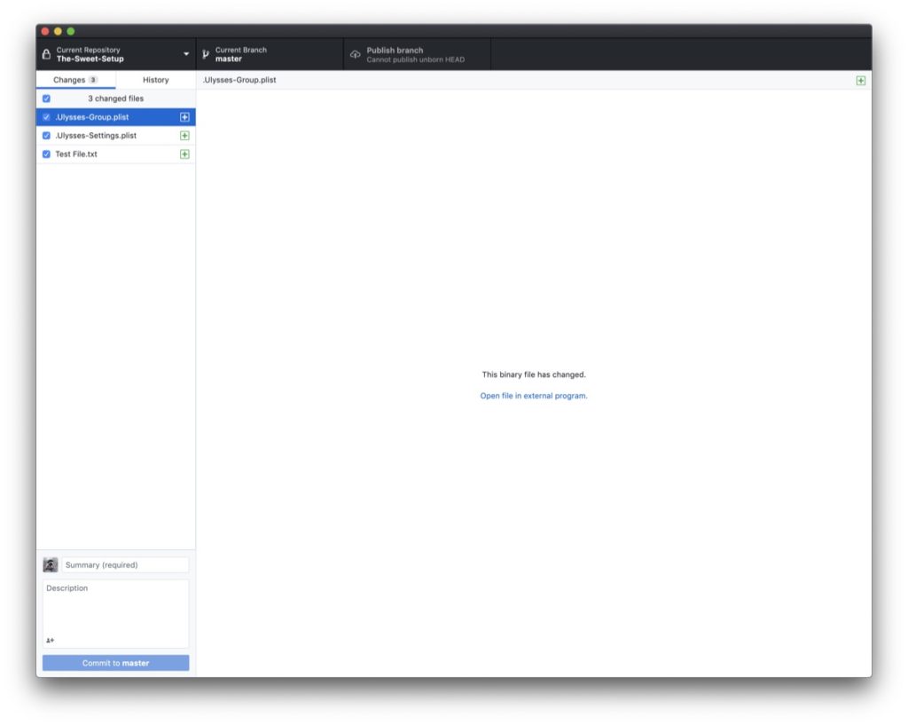This screenshot has height=725, width=908.
Task: Toggle the 3 changed files select-all checkbox
Action: pos(46,99)
